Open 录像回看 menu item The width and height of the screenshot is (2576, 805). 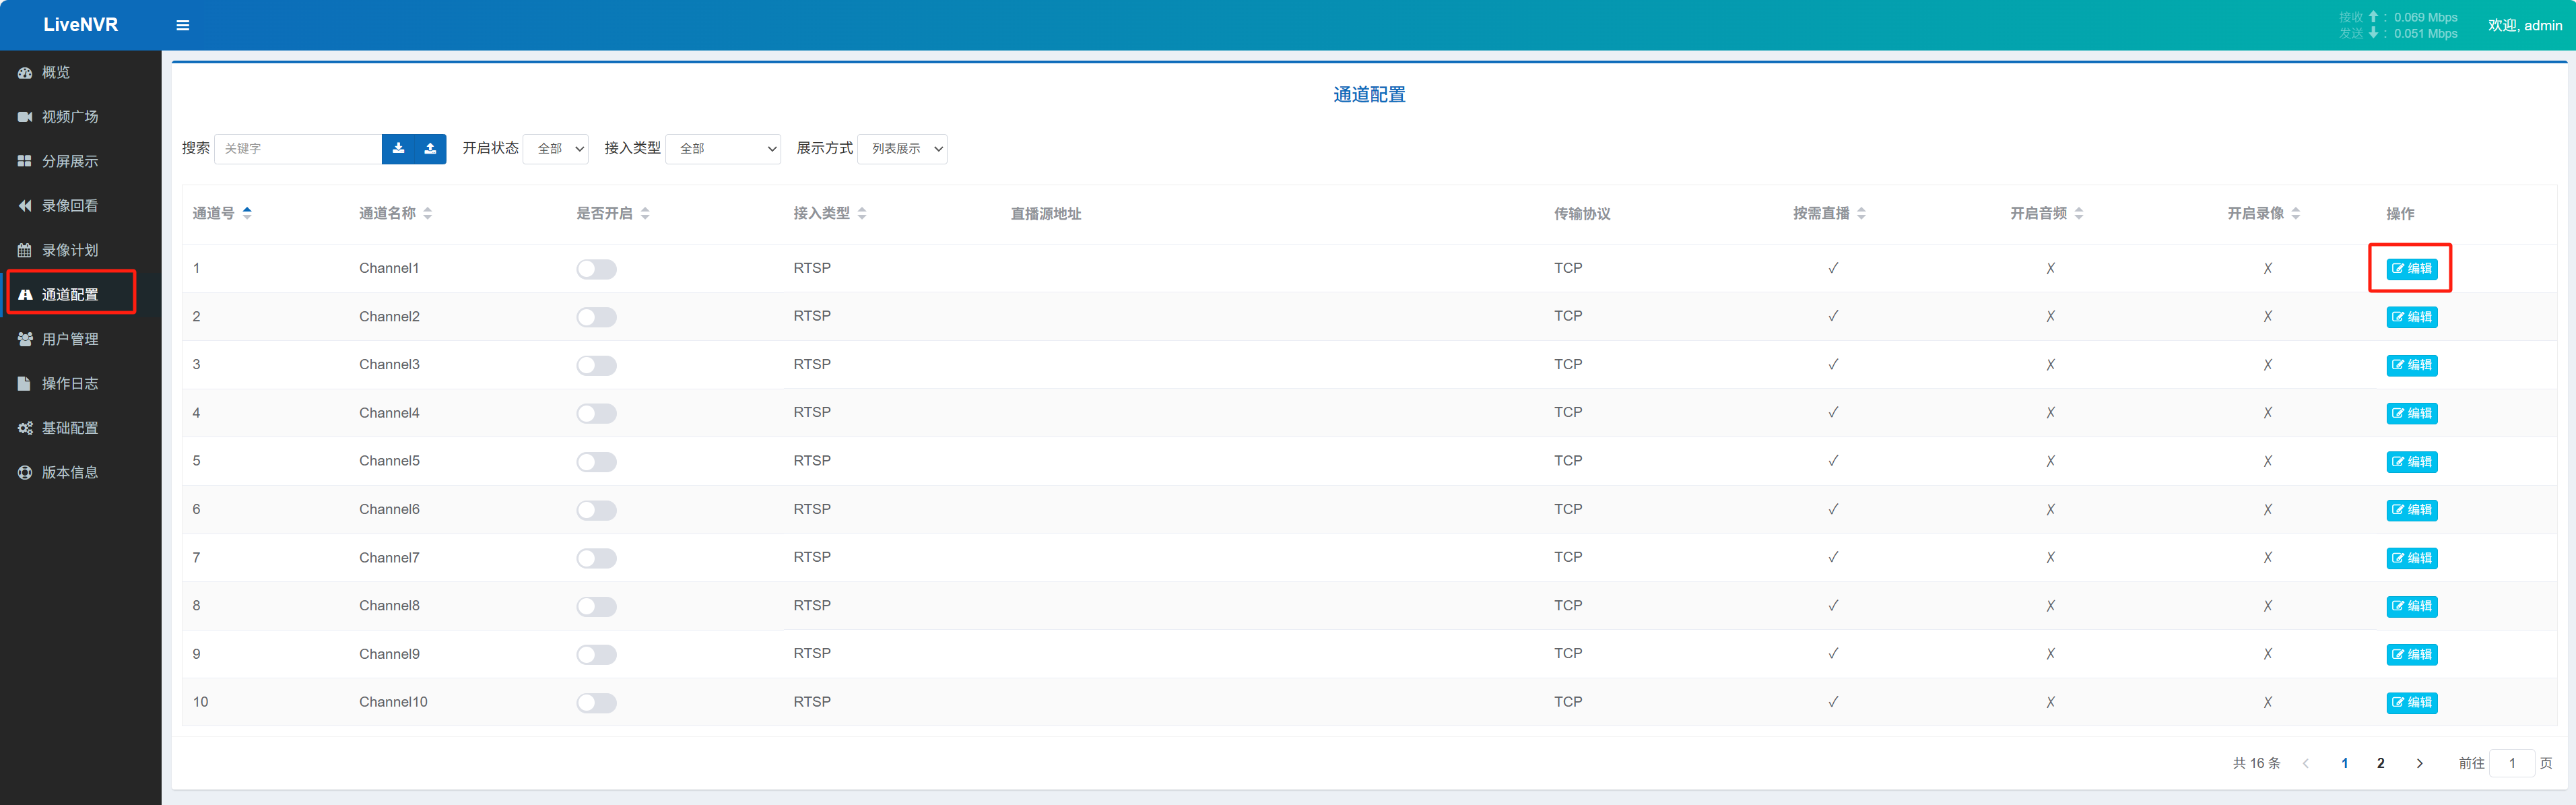coord(80,206)
